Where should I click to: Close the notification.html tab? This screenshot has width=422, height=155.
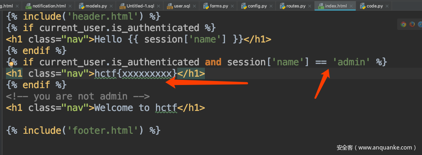coord(70,6)
